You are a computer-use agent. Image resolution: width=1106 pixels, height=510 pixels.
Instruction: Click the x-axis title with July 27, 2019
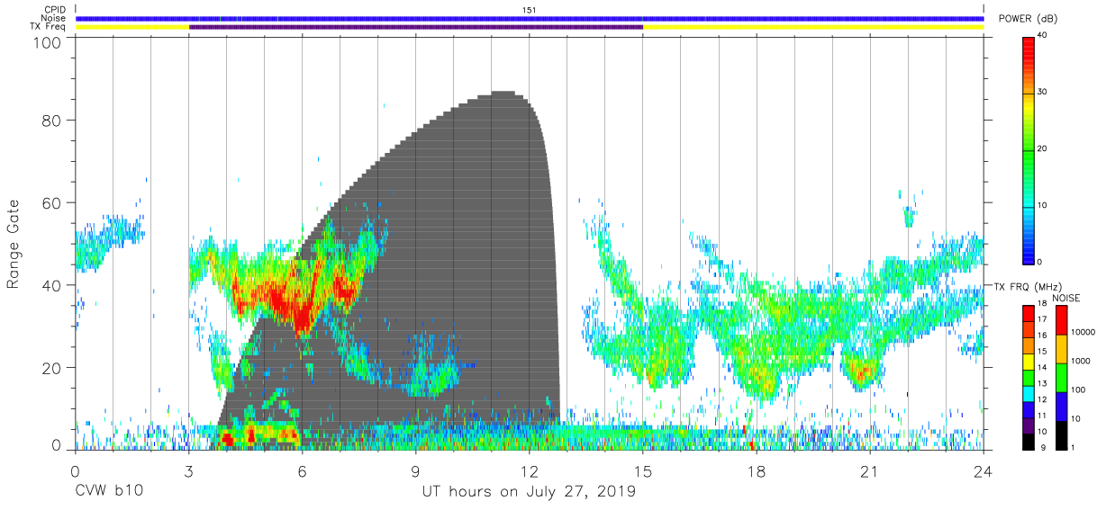(530, 492)
